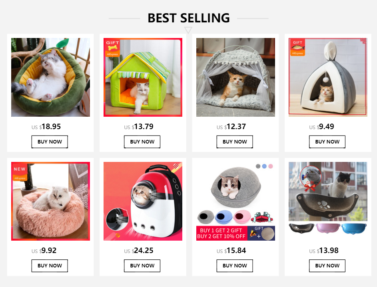Click Buy Now for the $12.37 tent bed

click(235, 142)
